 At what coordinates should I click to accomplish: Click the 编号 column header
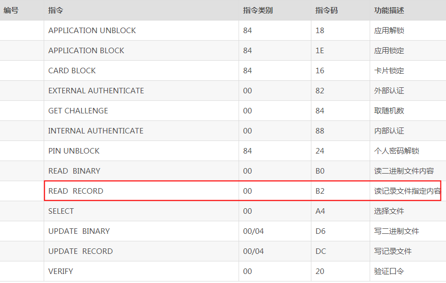(11, 11)
